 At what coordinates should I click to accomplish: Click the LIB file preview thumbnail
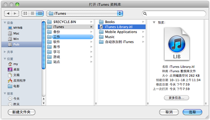point(177,44)
